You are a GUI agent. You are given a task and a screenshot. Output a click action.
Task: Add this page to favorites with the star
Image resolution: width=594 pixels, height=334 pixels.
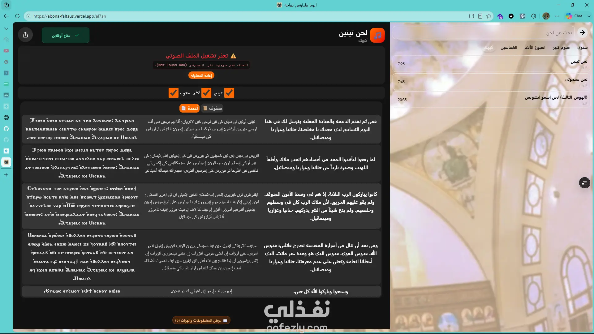(489, 16)
